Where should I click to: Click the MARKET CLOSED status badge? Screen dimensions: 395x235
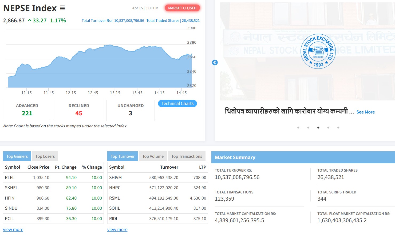(182, 8)
